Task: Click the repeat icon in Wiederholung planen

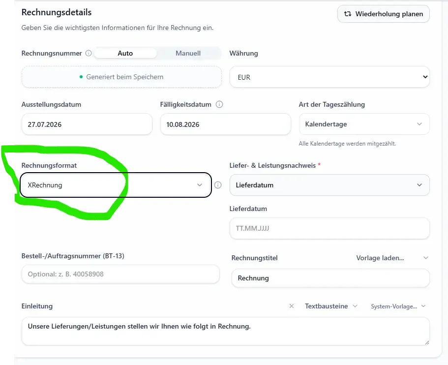Action: pos(347,14)
